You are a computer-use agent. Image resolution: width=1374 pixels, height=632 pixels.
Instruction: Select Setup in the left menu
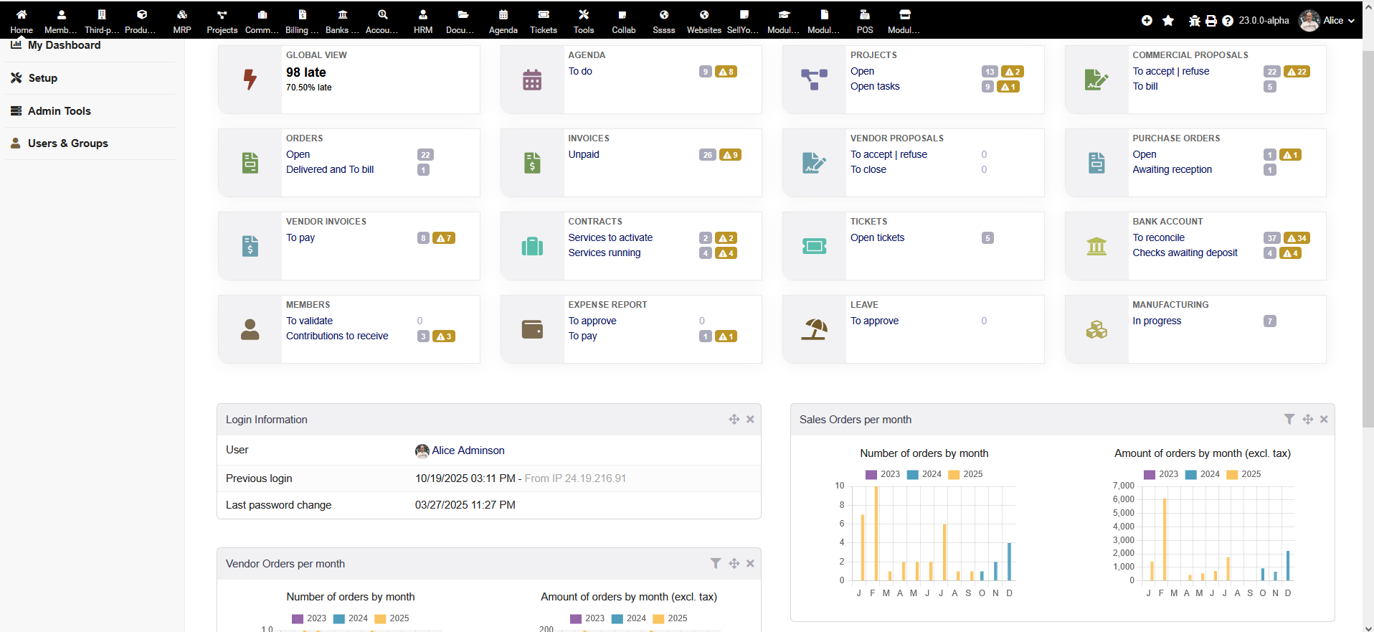point(42,78)
